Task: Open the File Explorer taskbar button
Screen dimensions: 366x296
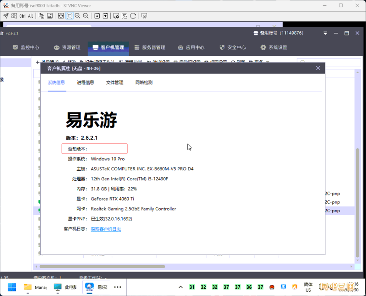Action: (x=35, y=287)
